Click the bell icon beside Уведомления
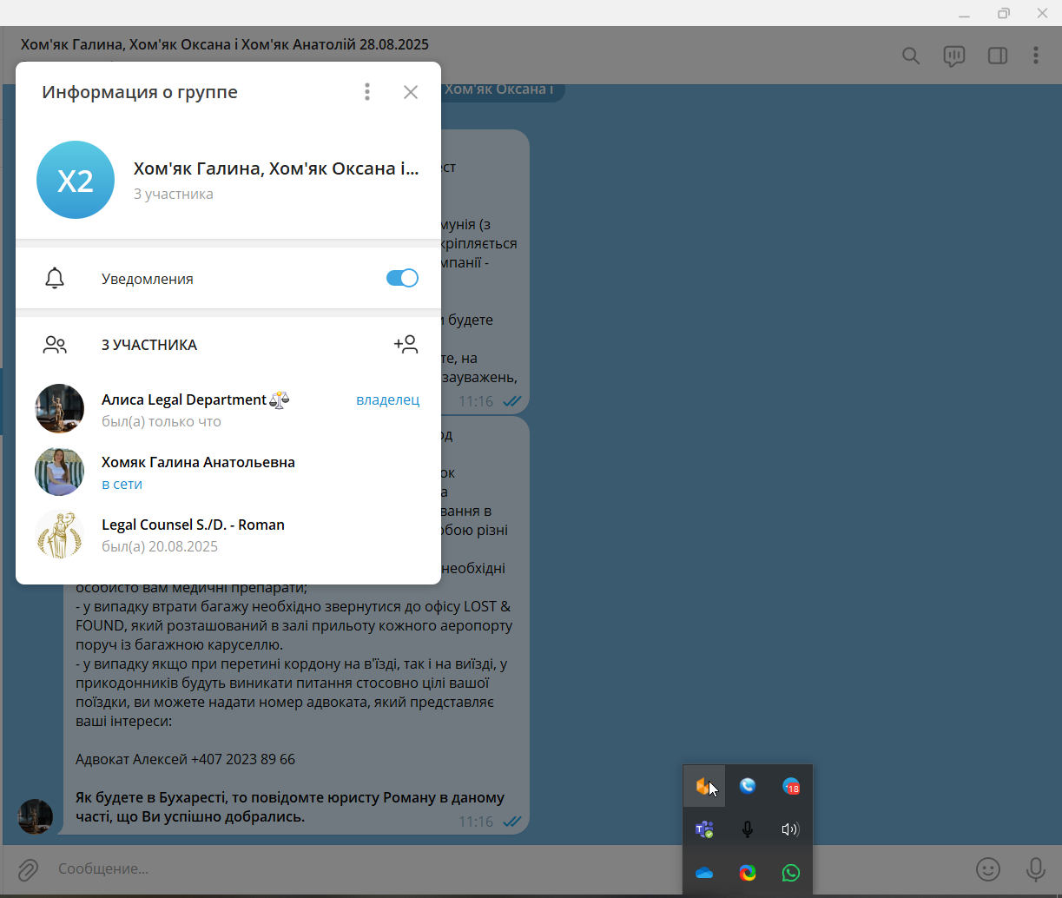 [x=55, y=279]
